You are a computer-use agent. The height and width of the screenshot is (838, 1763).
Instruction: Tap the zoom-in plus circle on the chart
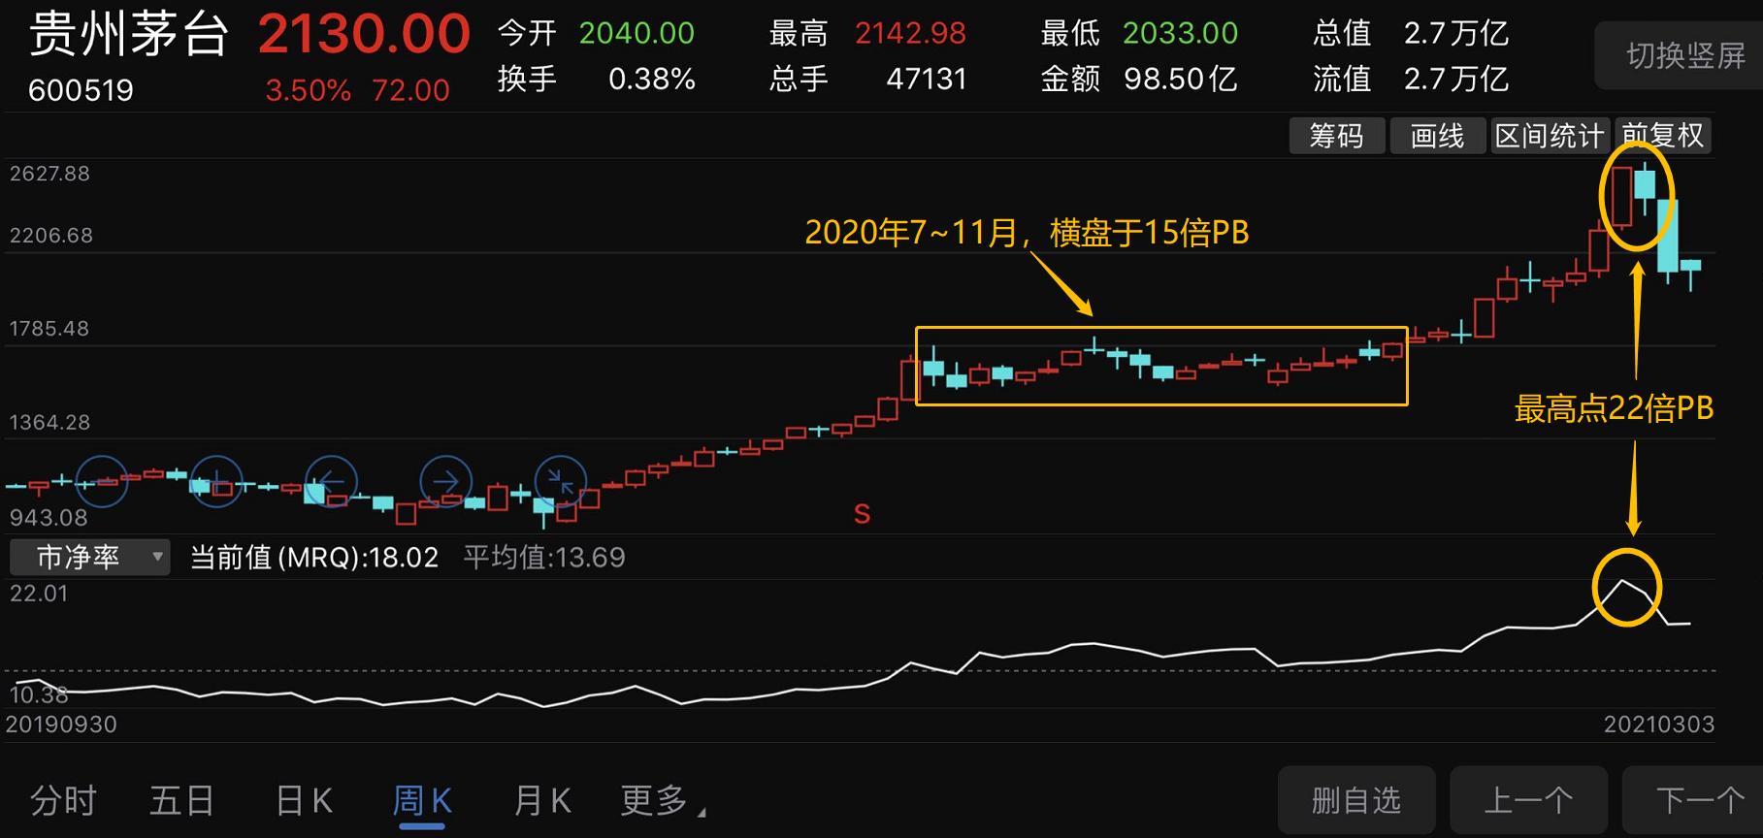216,481
